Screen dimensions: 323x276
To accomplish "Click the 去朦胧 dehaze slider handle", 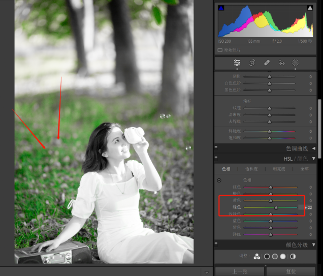I will click(x=270, y=122).
